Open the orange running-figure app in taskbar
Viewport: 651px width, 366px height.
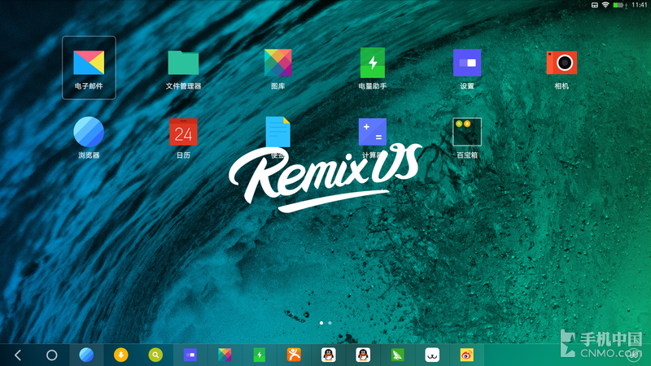(294, 355)
